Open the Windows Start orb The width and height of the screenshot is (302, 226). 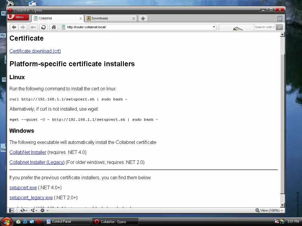click(7, 222)
